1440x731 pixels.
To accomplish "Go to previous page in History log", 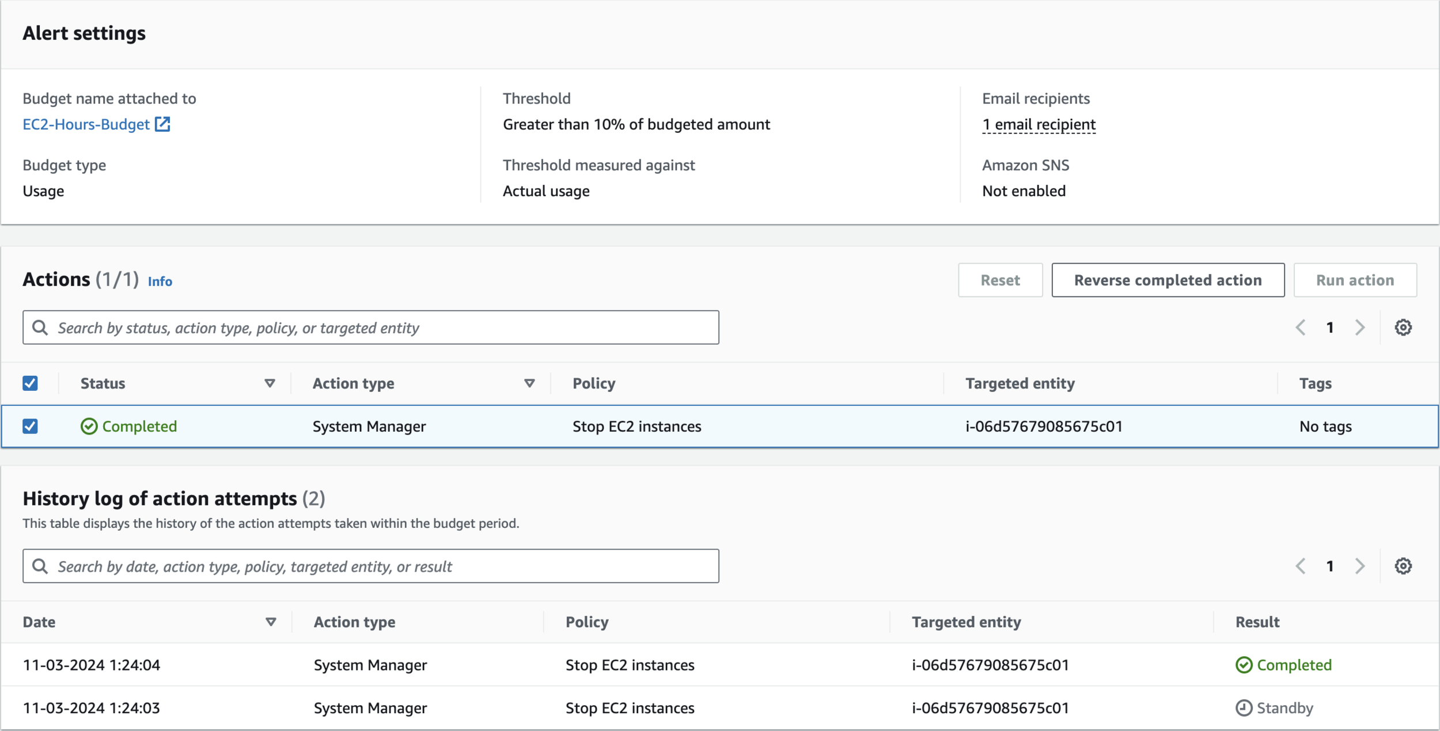I will click(1301, 566).
